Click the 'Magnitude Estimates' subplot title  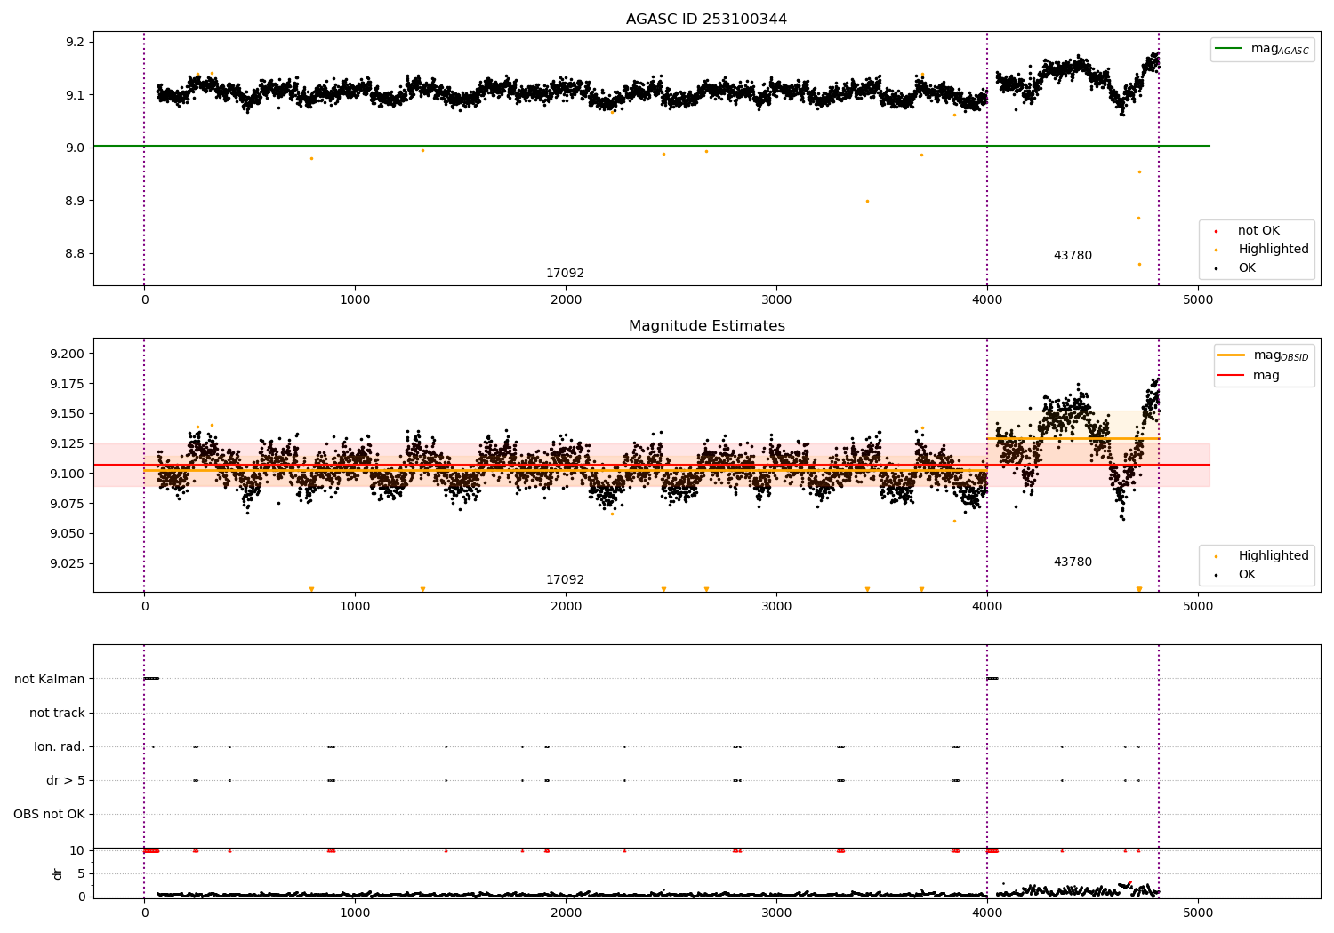pyautogui.click(x=706, y=326)
